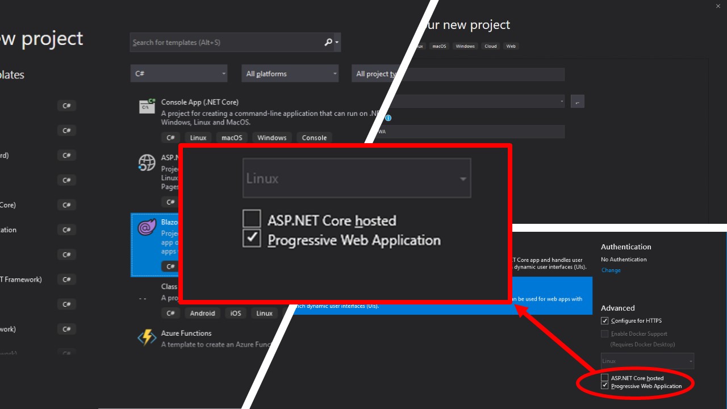Click the Android tag under Class library
The height and width of the screenshot is (409, 727).
tap(203, 313)
